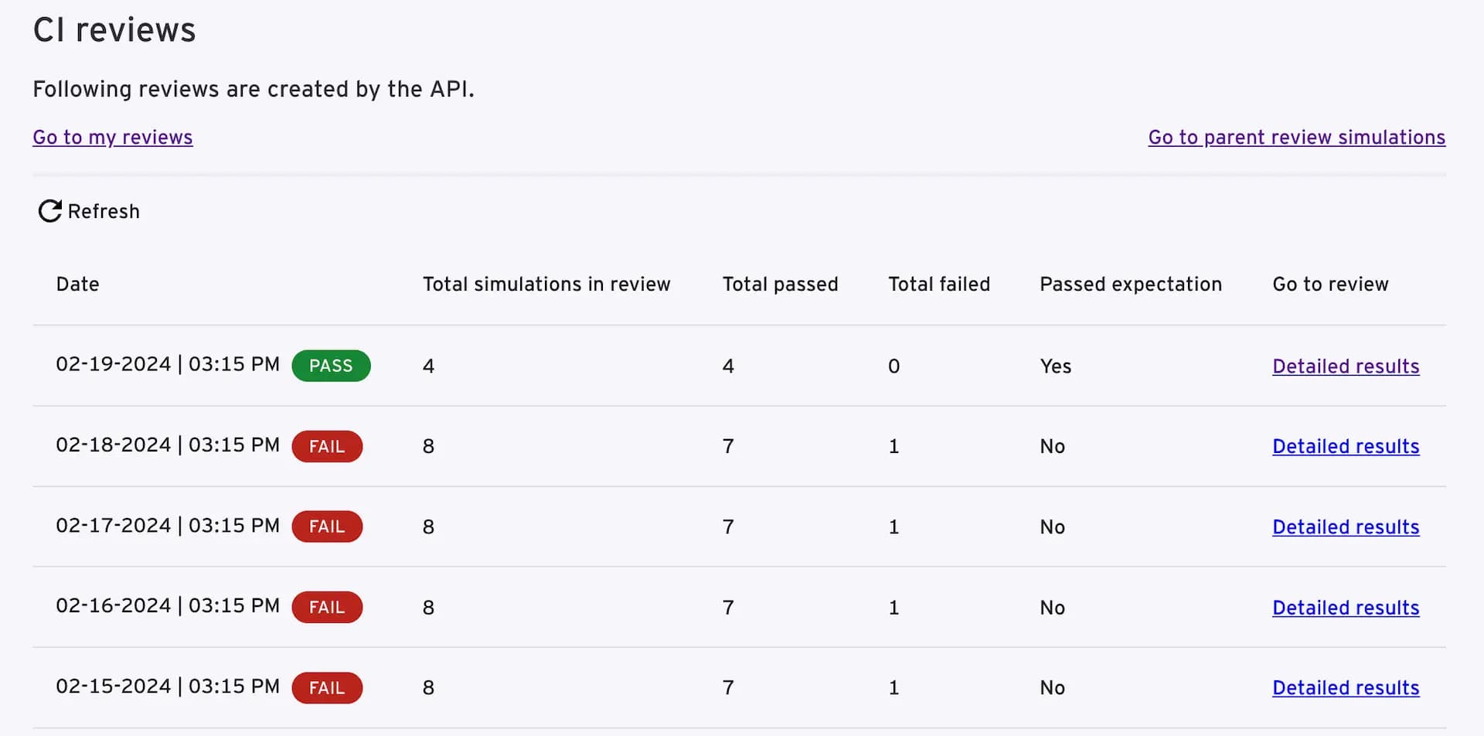
Task: Click the FAIL badge on 02-16-2024 row
Action: point(327,608)
